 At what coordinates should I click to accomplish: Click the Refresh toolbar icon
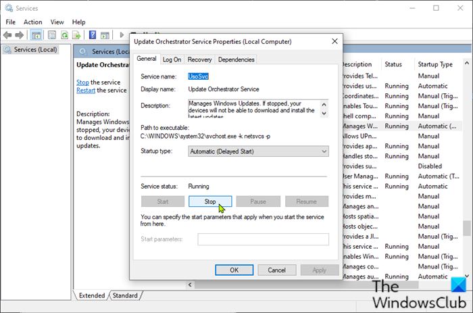pos(64,35)
